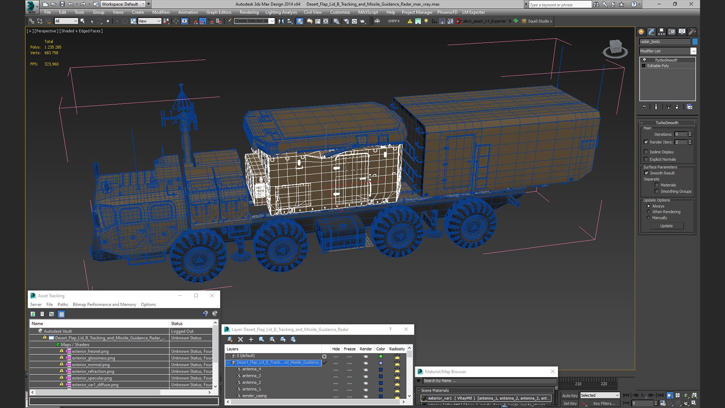The height and width of the screenshot is (408, 725).
Task: Open the View reference coordinate dropdown
Action: [150, 21]
